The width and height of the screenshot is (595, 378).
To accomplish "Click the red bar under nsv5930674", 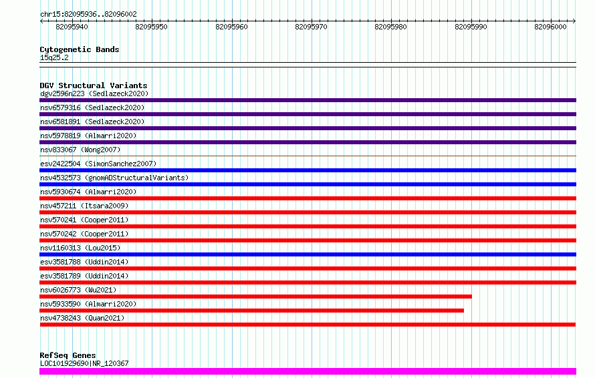I will coord(308,198).
